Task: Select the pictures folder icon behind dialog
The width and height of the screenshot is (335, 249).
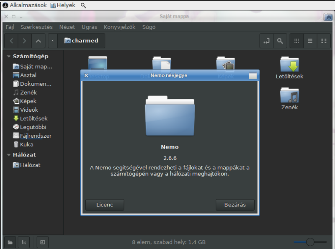Action: pyautogui.click(x=226, y=63)
